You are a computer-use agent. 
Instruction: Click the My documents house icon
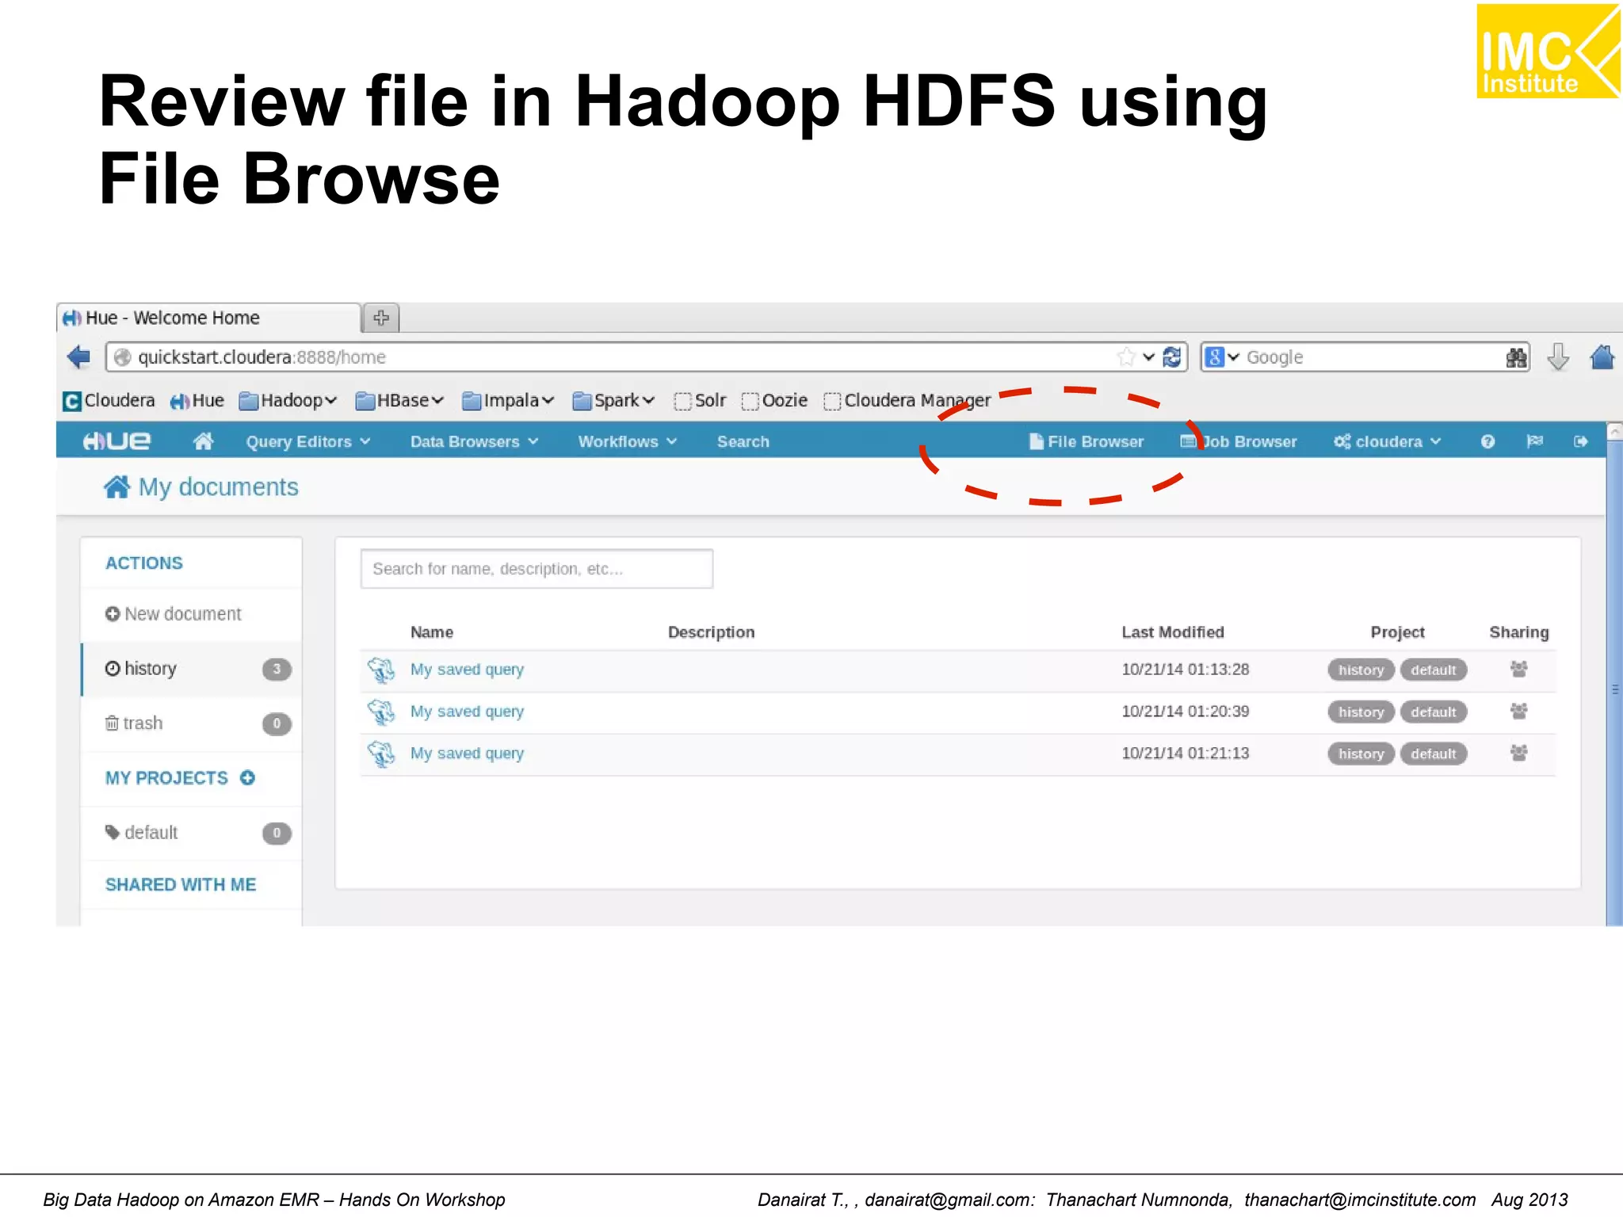point(116,486)
